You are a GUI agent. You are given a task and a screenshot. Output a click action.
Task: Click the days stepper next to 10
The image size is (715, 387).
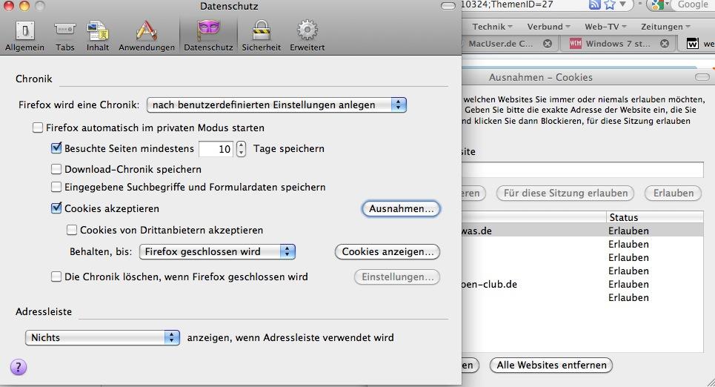(x=242, y=149)
